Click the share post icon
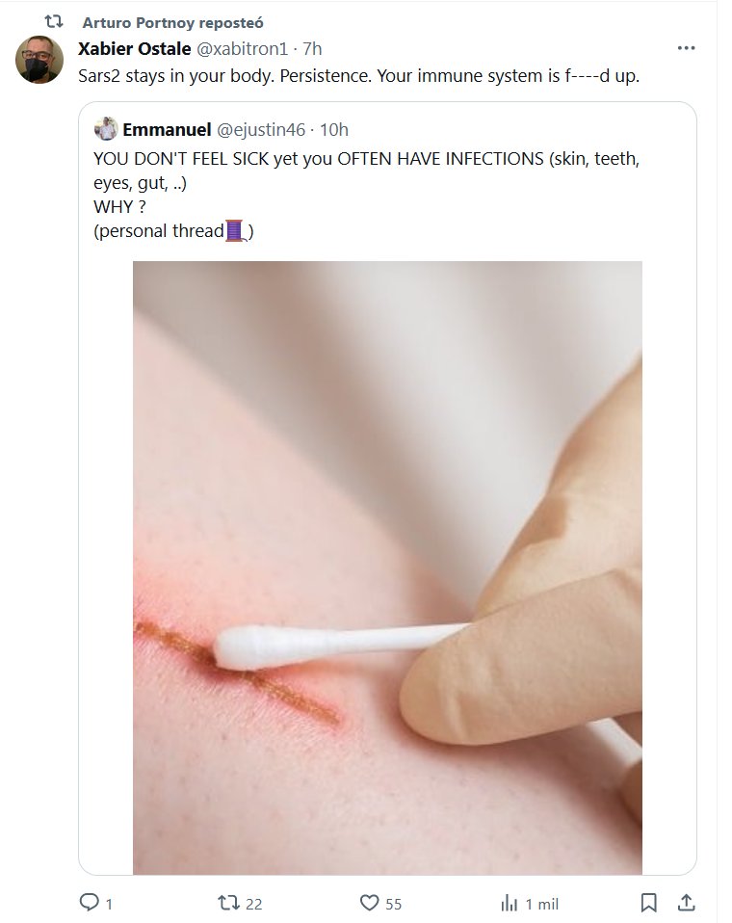The image size is (732, 923). pyautogui.click(x=686, y=903)
